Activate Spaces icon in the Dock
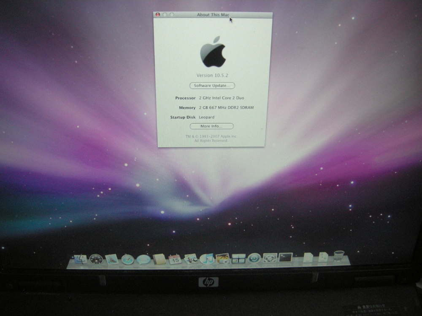This screenshot has width=422, height=316. pyautogui.click(x=238, y=259)
